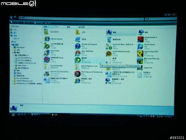
Task: Click the Desktop folder window taskbar button
Action: pyautogui.click(x=60, y=115)
